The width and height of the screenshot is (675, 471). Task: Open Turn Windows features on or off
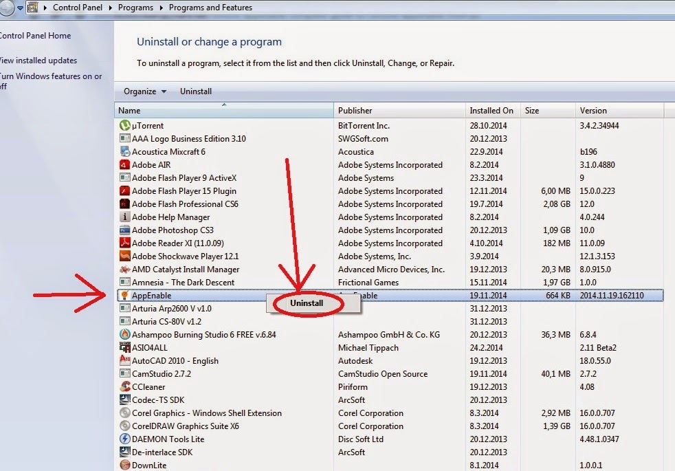click(x=51, y=81)
